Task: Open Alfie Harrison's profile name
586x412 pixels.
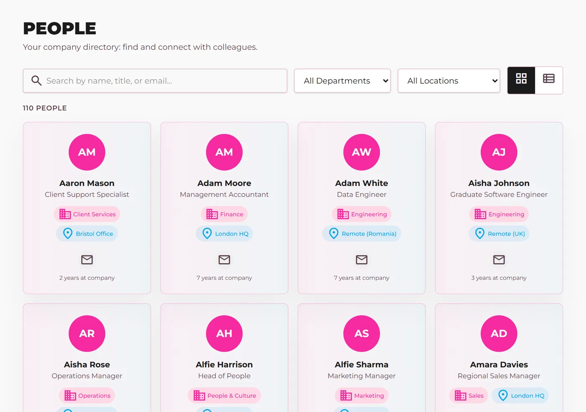Action: coord(224,365)
